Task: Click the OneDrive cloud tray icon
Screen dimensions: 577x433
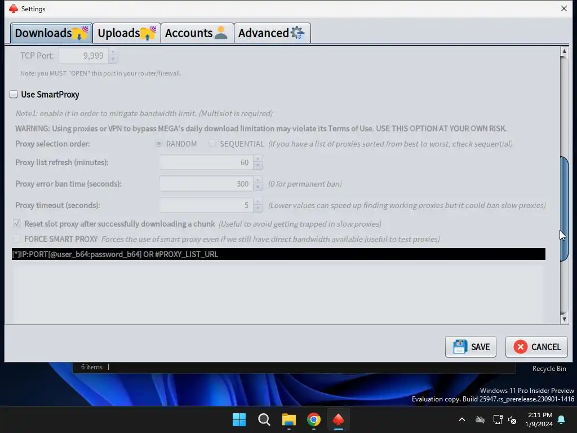Action: [480, 419]
